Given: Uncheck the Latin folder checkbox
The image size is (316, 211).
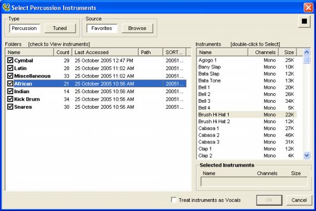Looking at the screenshot, I should [10, 68].
